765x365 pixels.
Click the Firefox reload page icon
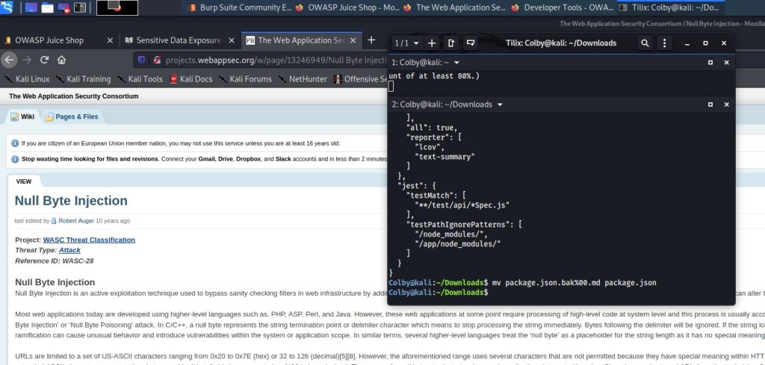click(x=44, y=60)
